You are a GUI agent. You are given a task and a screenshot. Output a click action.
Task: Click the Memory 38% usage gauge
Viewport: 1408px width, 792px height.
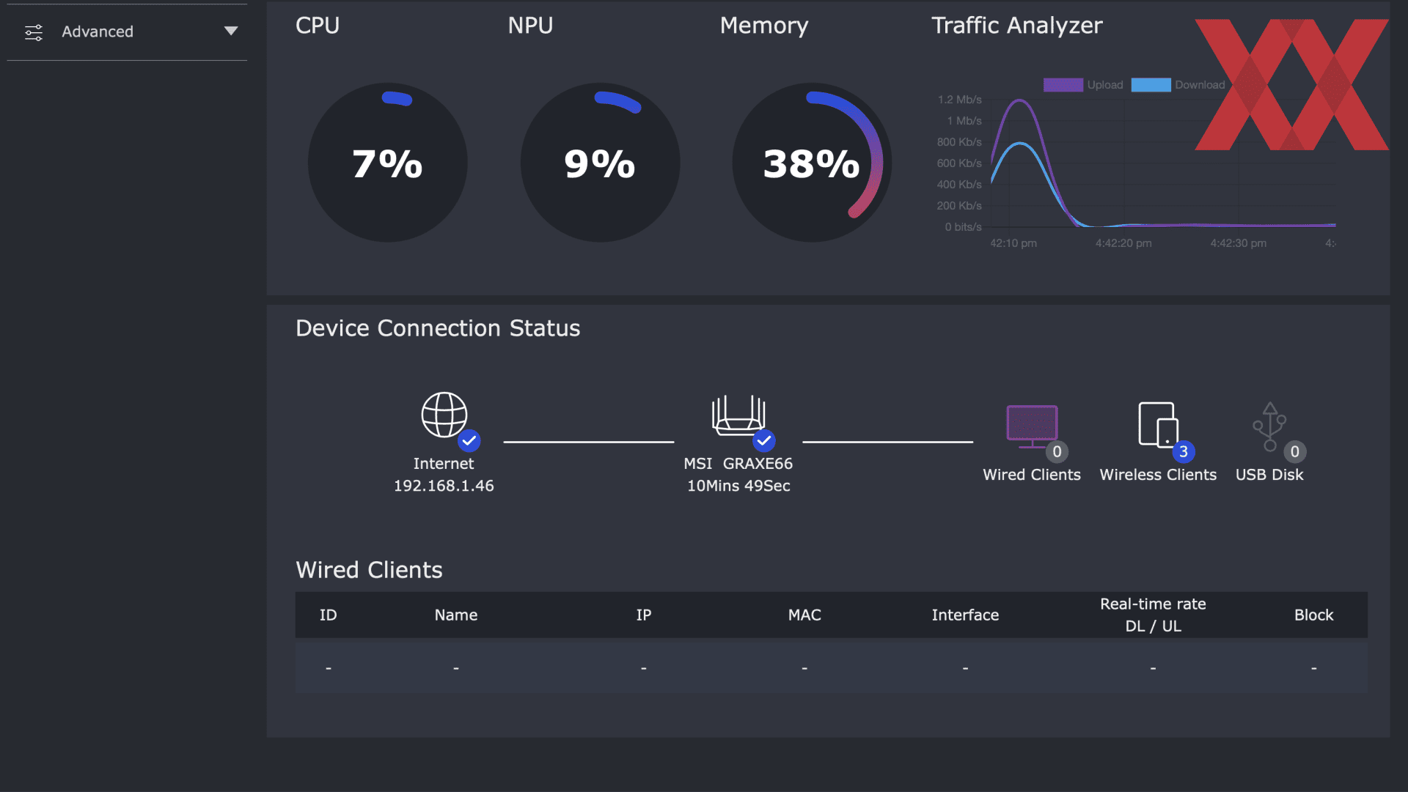812,163
